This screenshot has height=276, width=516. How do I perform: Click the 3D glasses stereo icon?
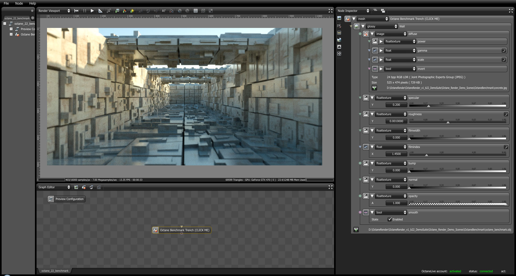coord(171,11)
